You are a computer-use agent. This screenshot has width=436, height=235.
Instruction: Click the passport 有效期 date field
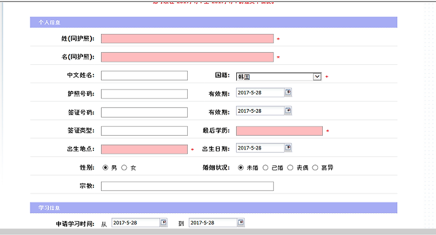pos(260,93)
